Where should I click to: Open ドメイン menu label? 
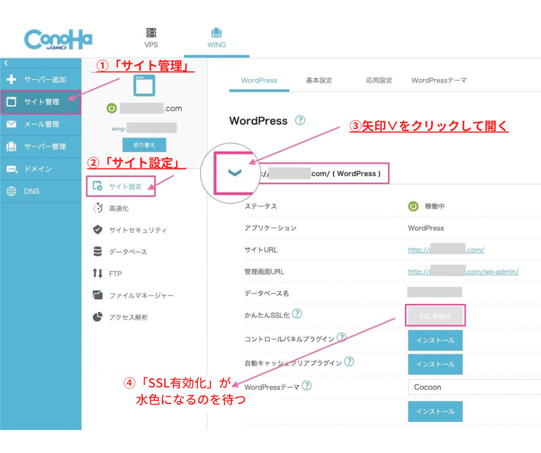coord(37,169)
